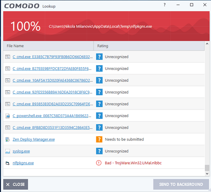Click the nlfpkgns.exe file icon
211x192 pixels.
[8, 163]
